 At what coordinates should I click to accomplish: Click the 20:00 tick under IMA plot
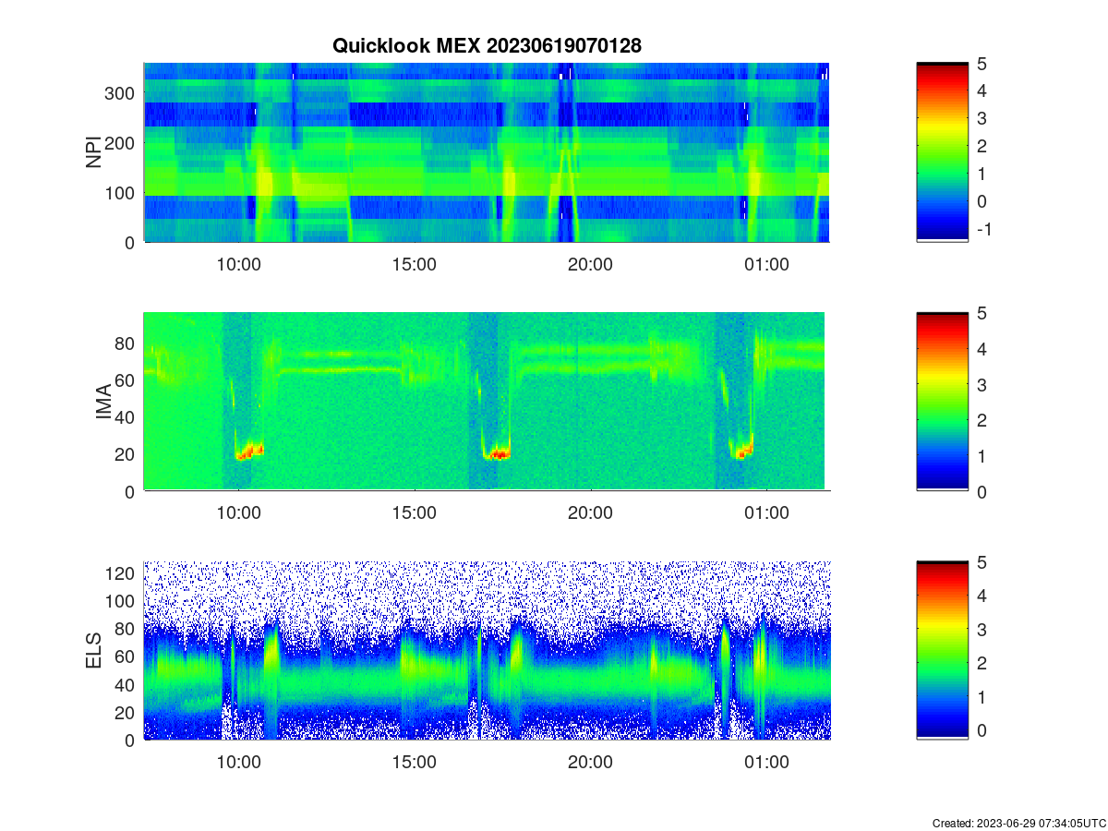[590, 513]
